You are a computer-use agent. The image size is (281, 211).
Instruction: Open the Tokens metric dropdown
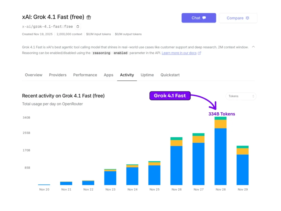pos(241,96)
